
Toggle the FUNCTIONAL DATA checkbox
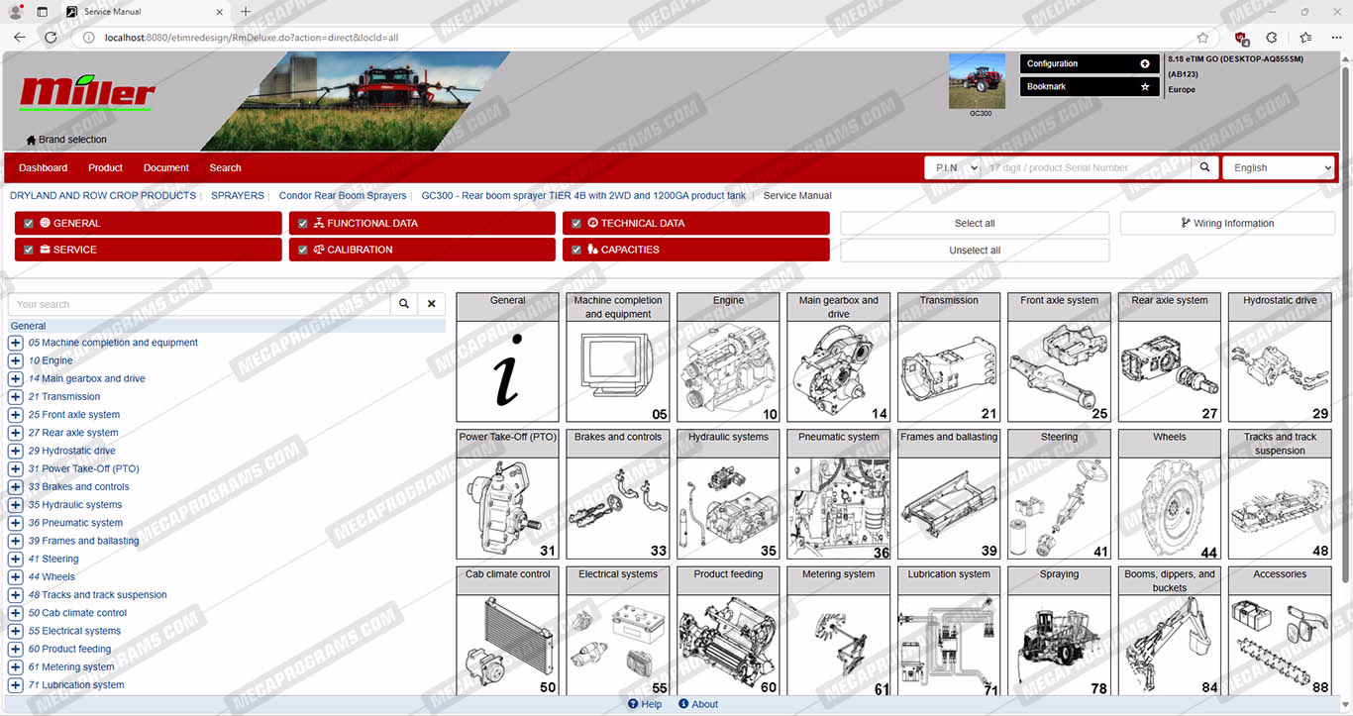click(303, 224)
